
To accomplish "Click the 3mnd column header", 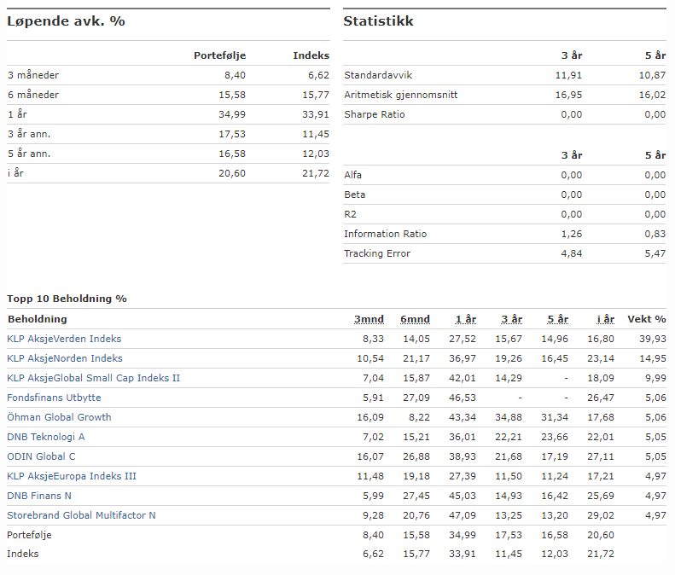I will [x=369, y=319].
